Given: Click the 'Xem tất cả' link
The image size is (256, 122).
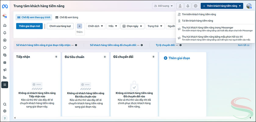Looking at the screenshot, I should 243,45.
